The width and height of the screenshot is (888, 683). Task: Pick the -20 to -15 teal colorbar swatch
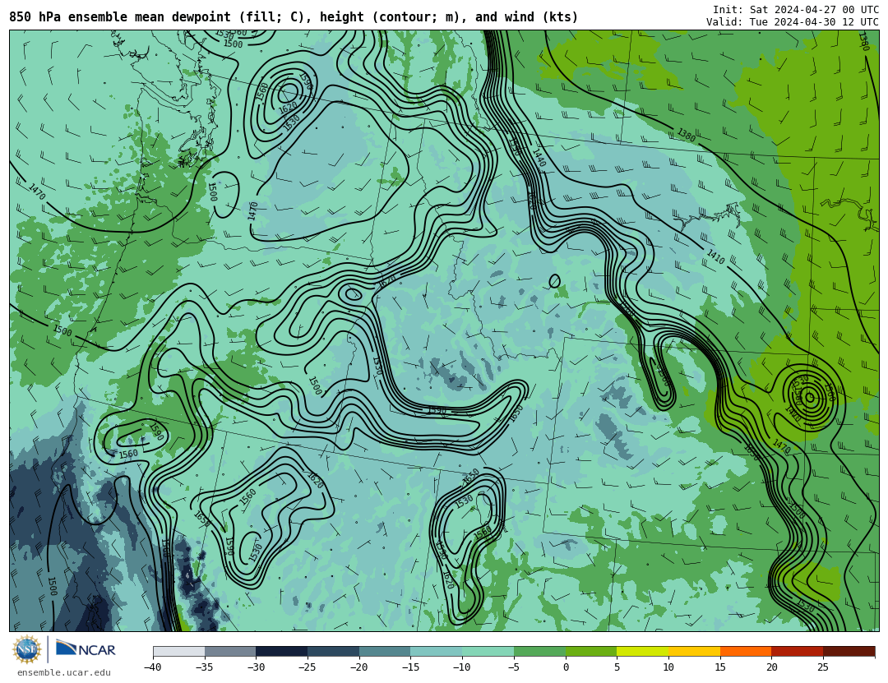click(x=385, y=651)
